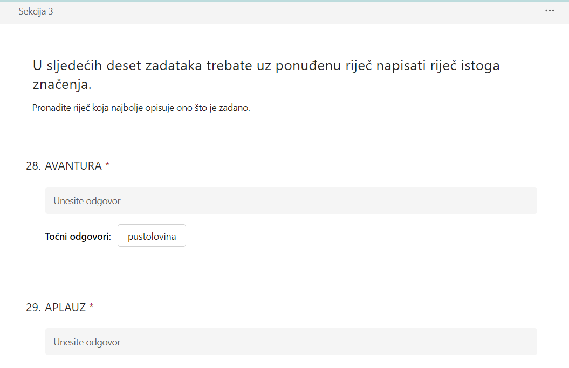Click the word "značenja." in the heading

coord(62,85)
